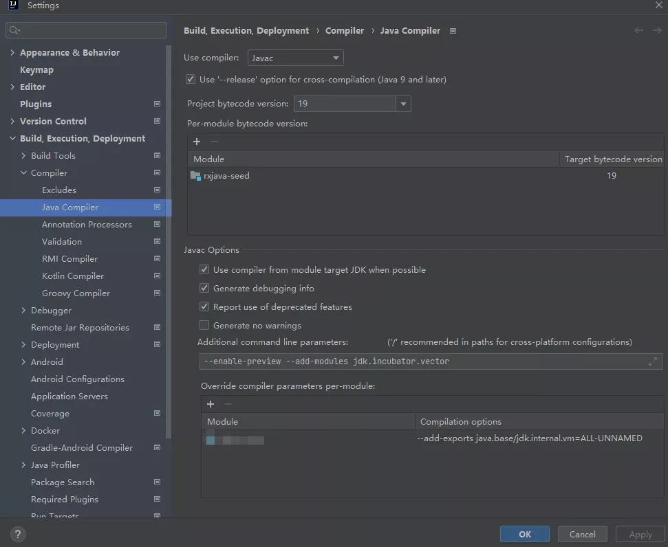This screenshot has height=547, width=668.
Task: Click the project icon next to RMI Compiler
Action: point(158,259)
